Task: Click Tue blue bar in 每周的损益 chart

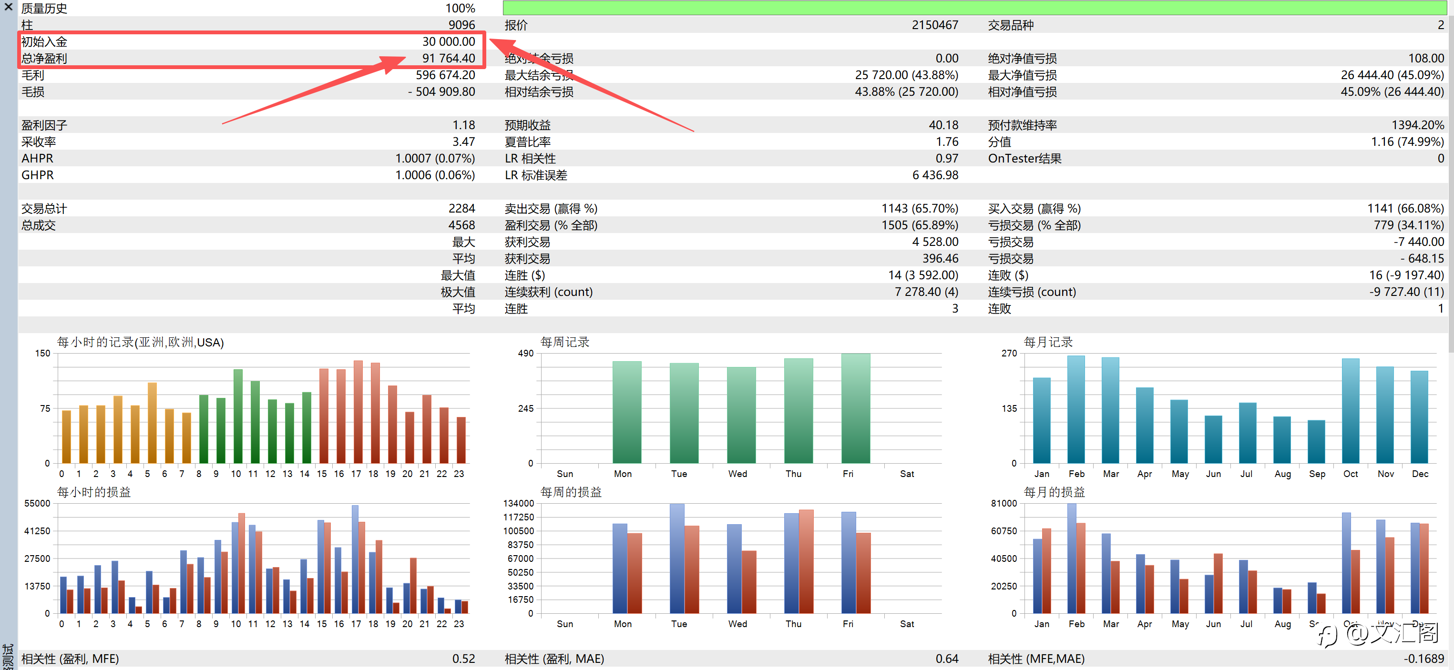Action: click(677, 559)
